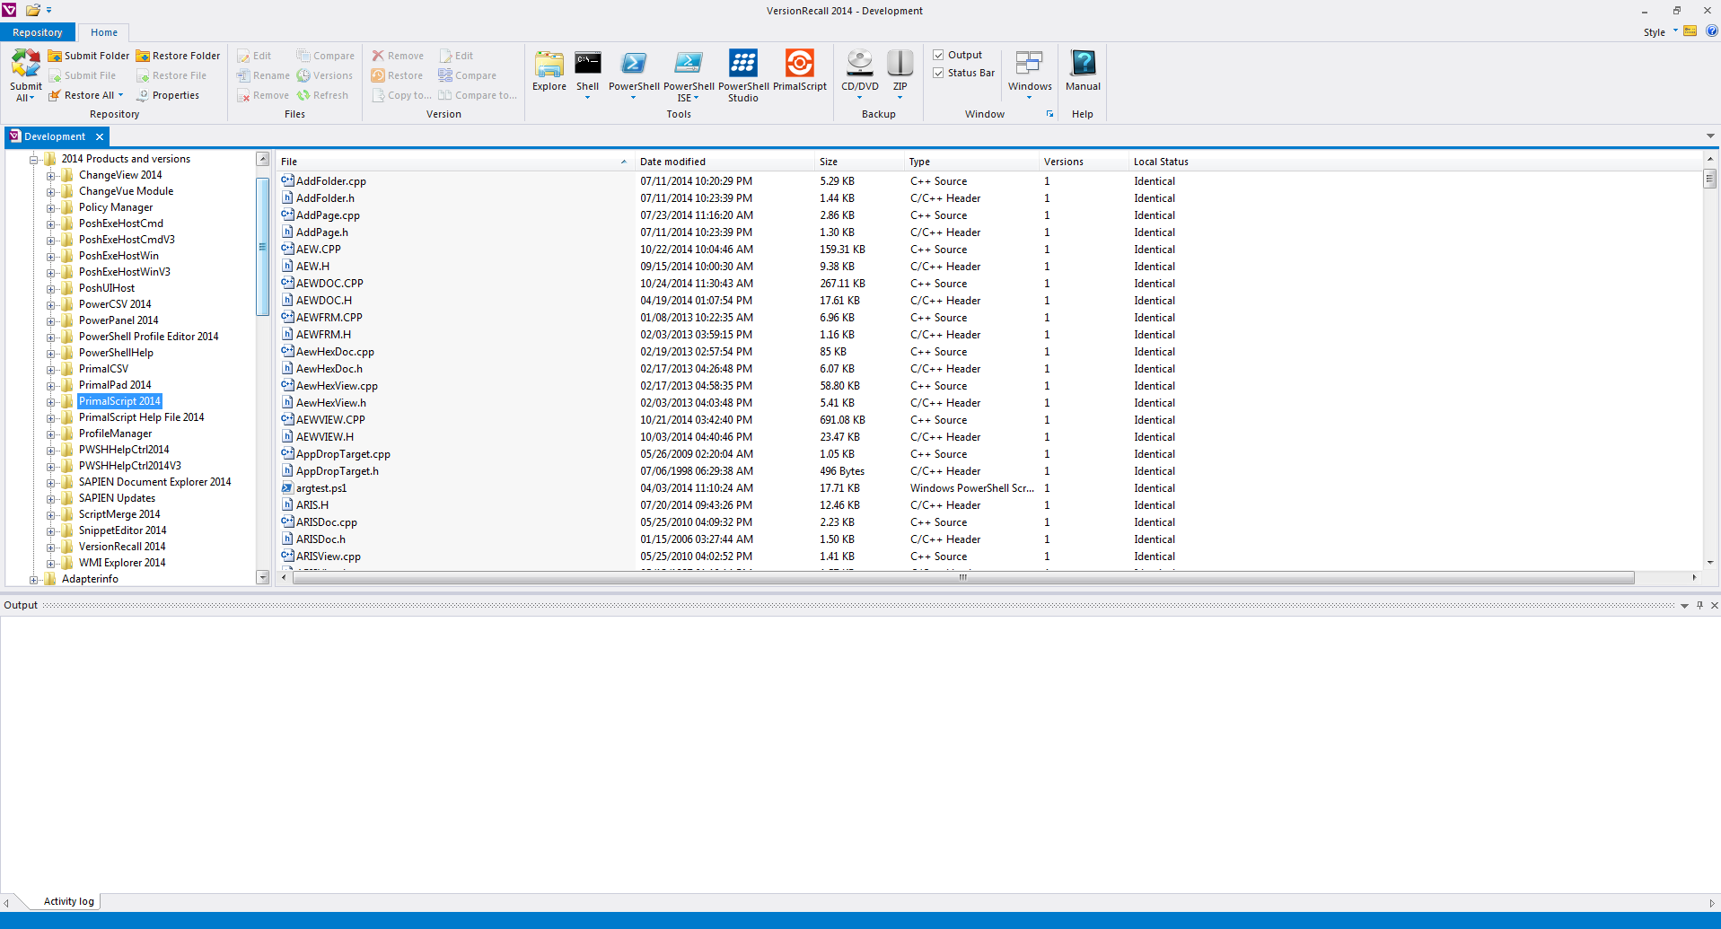Click the Submit File icon

55,75
